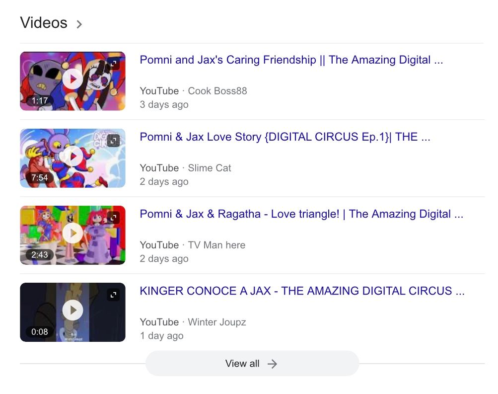The height and width of the screenshot is (394, 498).
Task: Open 'Pomni & Jax & Ragatha - Love triangle' link
Action: (x=301, y=214)
